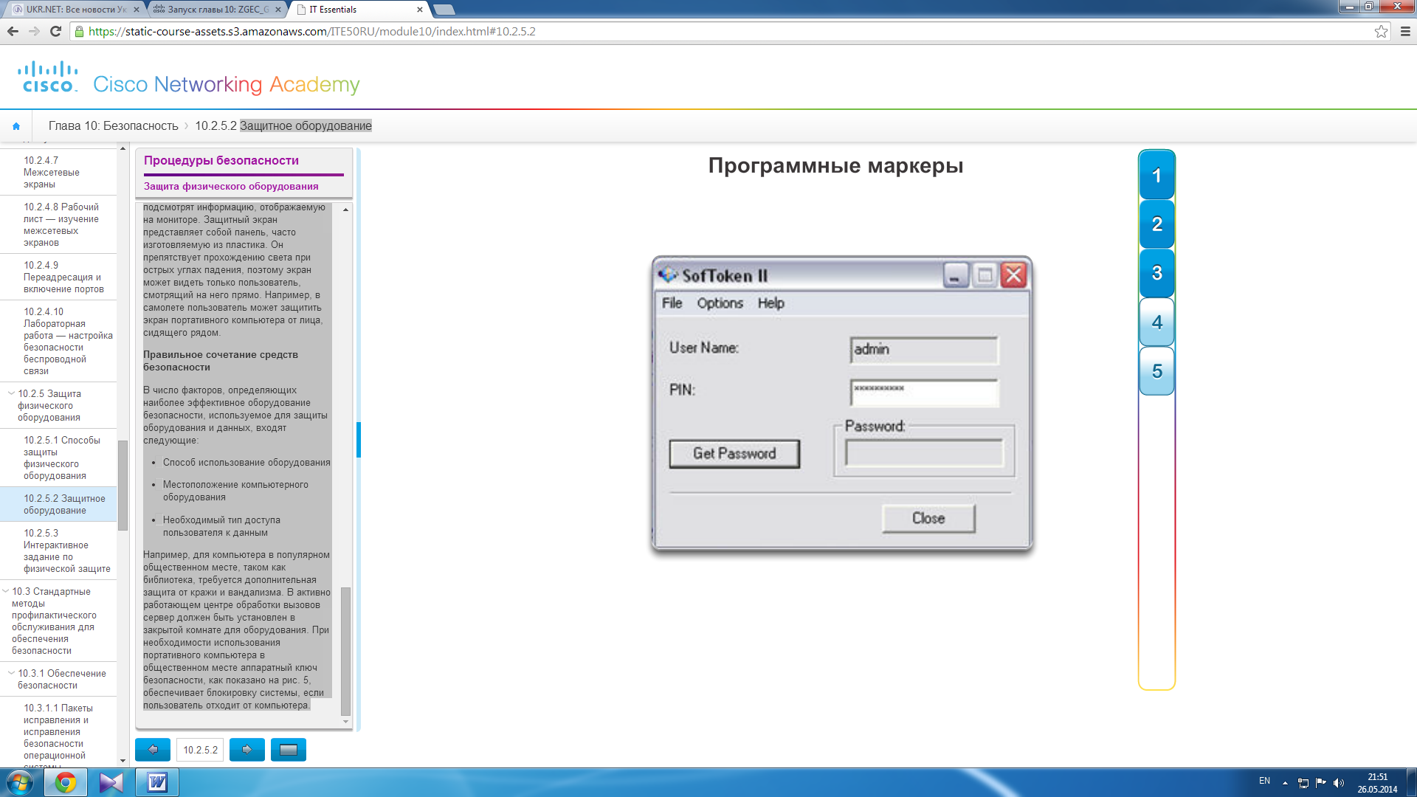Bookmark page with the star icon
This screenshot has height=797, width=1417.
[1381, 31]
